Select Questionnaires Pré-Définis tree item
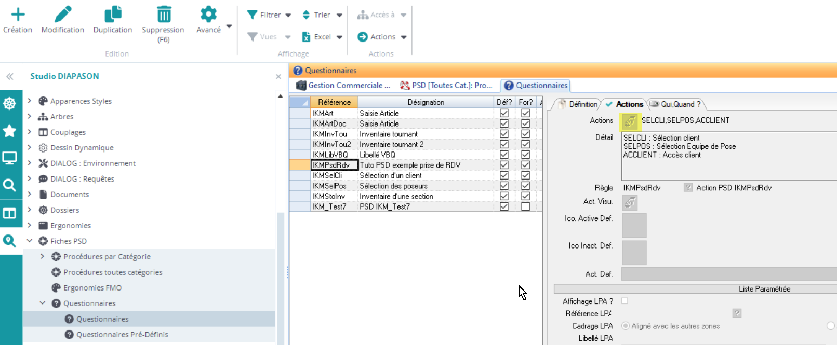The width and height of the screenshot is (837, 345). (122, 335)
